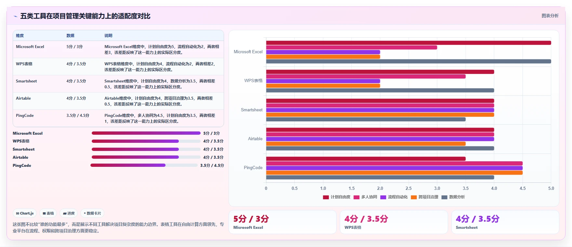Click the 进度 tag pill

(x=69, y=213)
